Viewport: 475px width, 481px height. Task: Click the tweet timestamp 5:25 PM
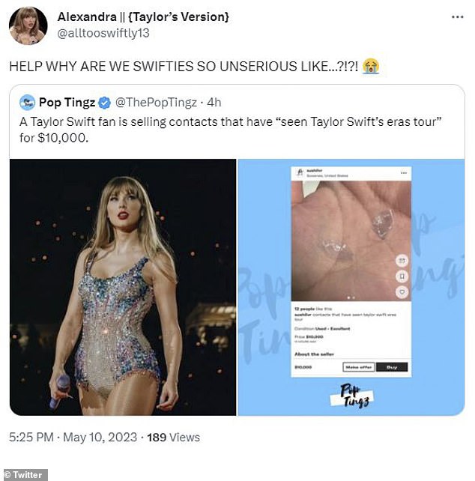click(x=31, y=437)
